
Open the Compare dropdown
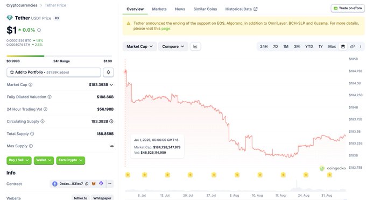click(173, 46)
